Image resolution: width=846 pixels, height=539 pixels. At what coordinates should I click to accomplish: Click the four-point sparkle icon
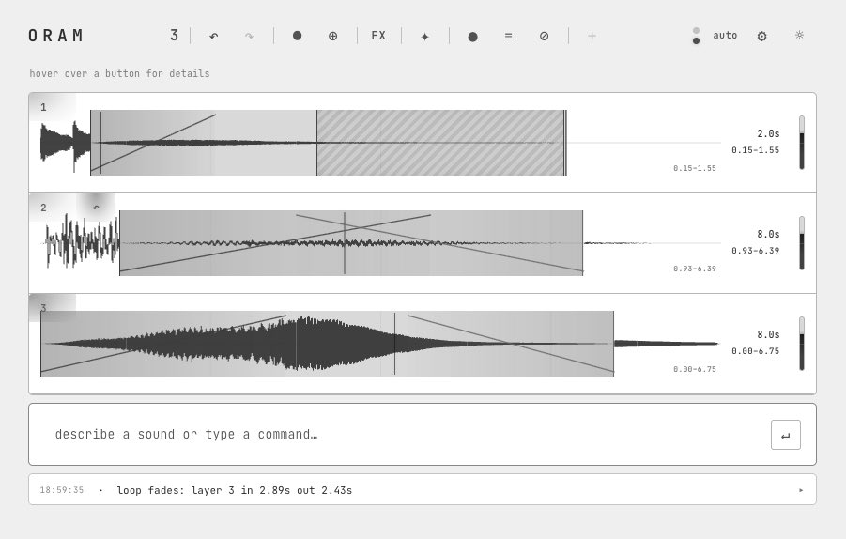(x=425, y=37)
